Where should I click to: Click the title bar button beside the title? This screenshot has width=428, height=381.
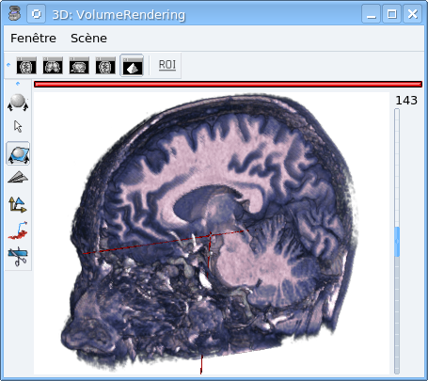(37, 14)
